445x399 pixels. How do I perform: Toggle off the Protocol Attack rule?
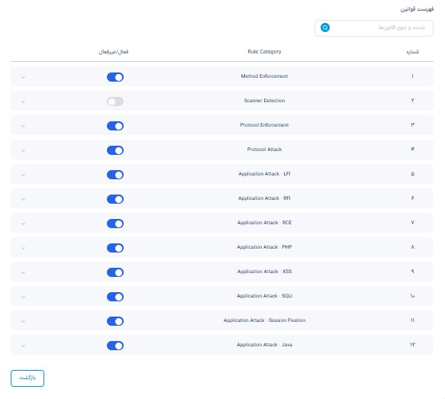click(x=115, y=150)
